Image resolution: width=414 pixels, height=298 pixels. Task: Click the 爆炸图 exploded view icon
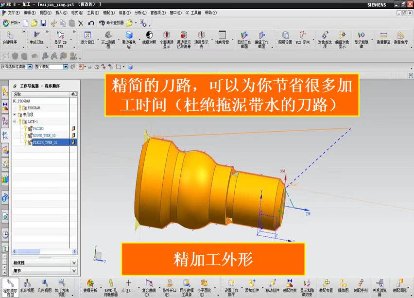point(343,286)
